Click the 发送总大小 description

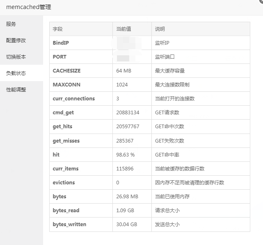pos(167,224)
